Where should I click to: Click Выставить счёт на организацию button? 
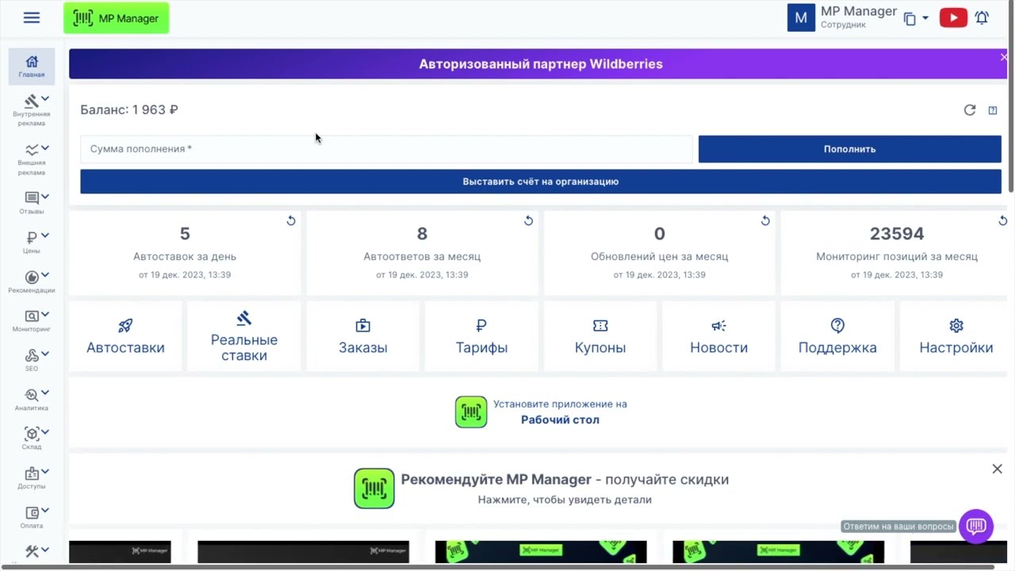pos(541,182)
